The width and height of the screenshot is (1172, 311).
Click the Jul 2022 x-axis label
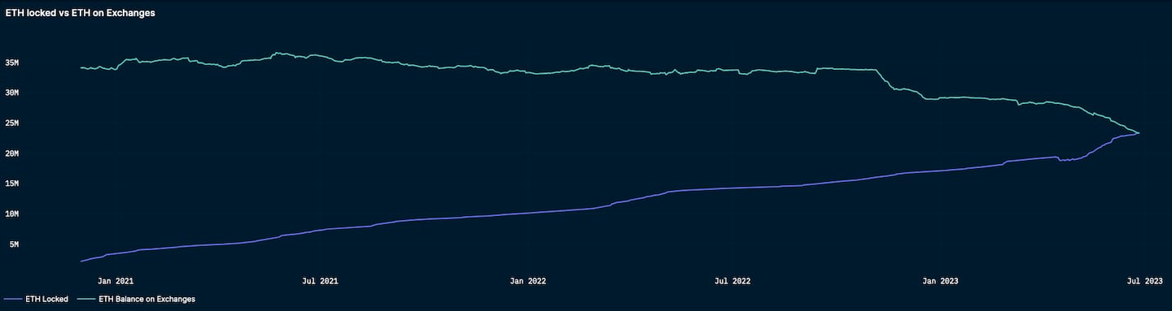point(732,281)
